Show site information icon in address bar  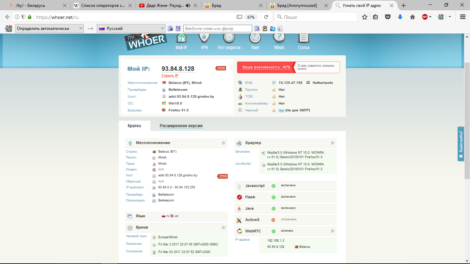point(17,17)
